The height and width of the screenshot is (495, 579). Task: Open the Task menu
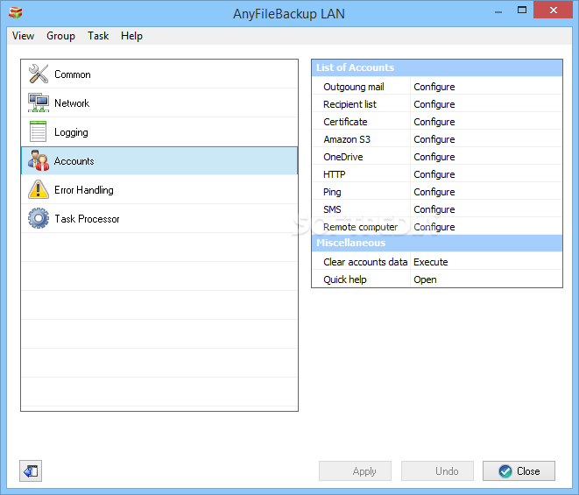98,36
